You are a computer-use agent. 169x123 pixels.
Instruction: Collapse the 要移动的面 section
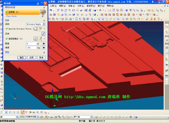click(44, 7)
